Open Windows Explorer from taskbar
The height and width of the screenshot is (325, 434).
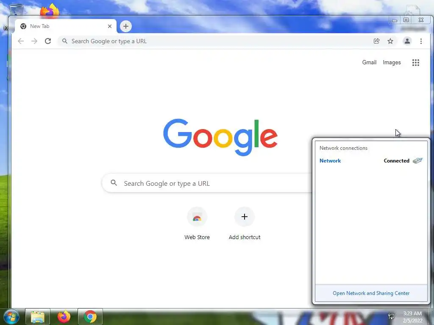[38, 317]
